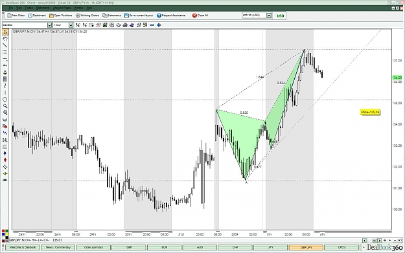Click the Close All button

point(200,16)
